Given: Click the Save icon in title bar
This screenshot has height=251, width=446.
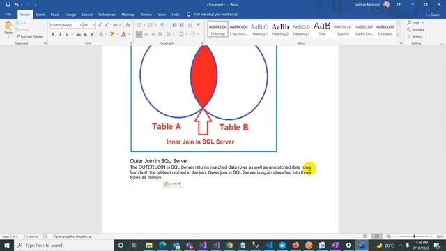Looking at the screenshot, I should (x=8, y=5).
